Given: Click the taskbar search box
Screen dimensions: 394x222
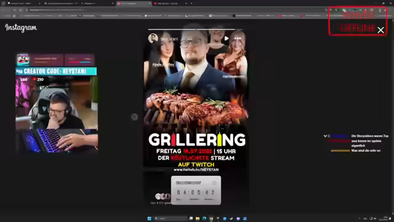Looking at the screenshot, I should coord(171,218).
